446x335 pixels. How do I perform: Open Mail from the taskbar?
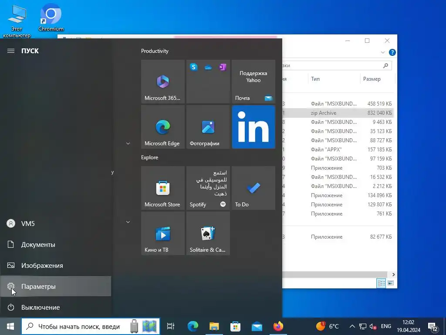(257, 326)
